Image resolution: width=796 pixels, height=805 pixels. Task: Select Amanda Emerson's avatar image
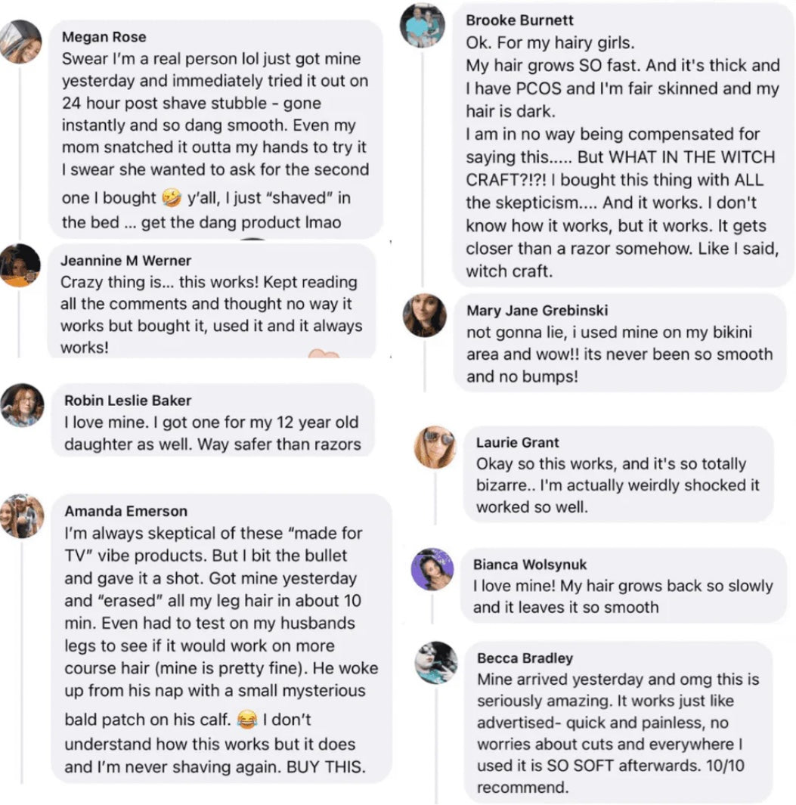pos(22,516)
